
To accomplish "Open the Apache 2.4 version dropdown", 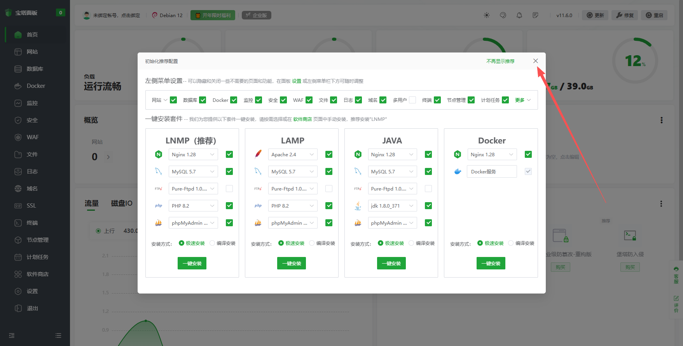I will pyautogui.click(x=292, y=154).
